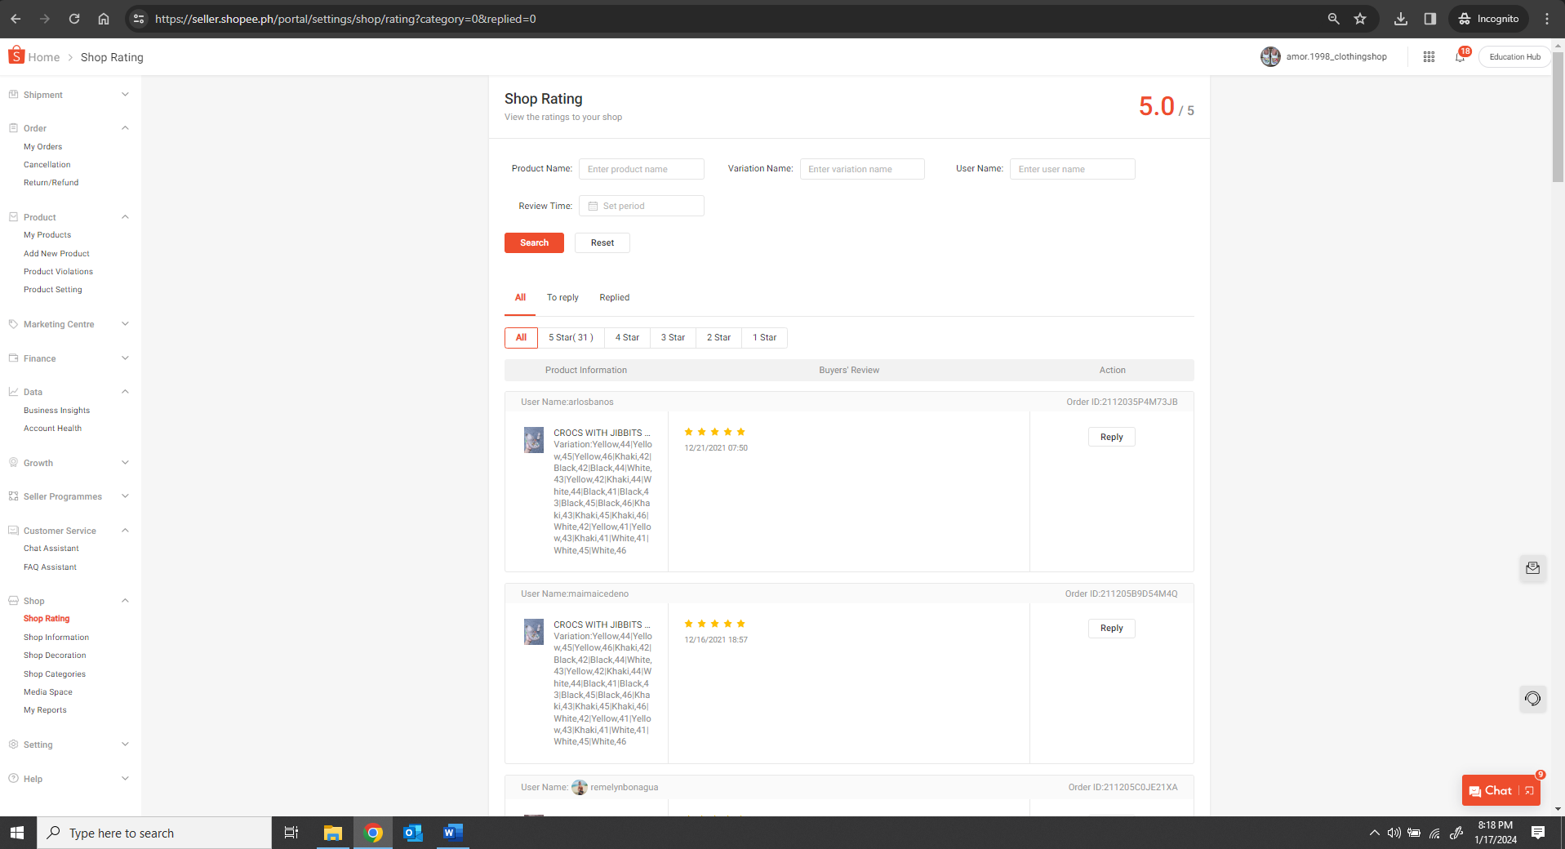Open Windows Start menu

[17, 833]
